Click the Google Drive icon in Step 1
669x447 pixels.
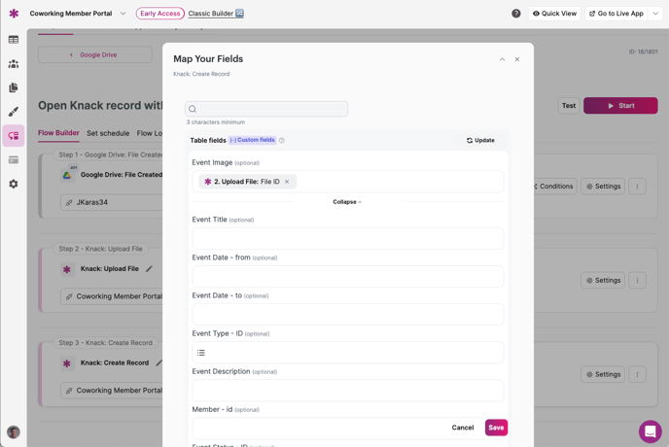coord(67,175)
